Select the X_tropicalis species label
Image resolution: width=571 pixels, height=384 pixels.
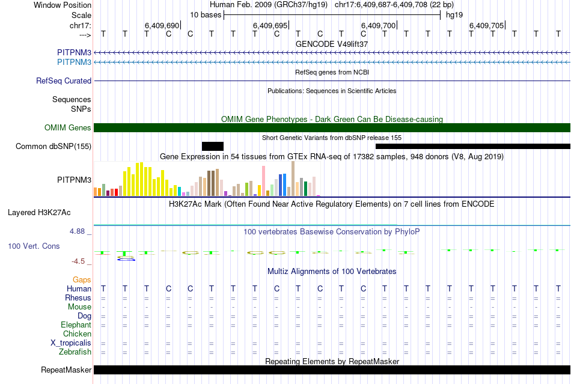[71, 343]
